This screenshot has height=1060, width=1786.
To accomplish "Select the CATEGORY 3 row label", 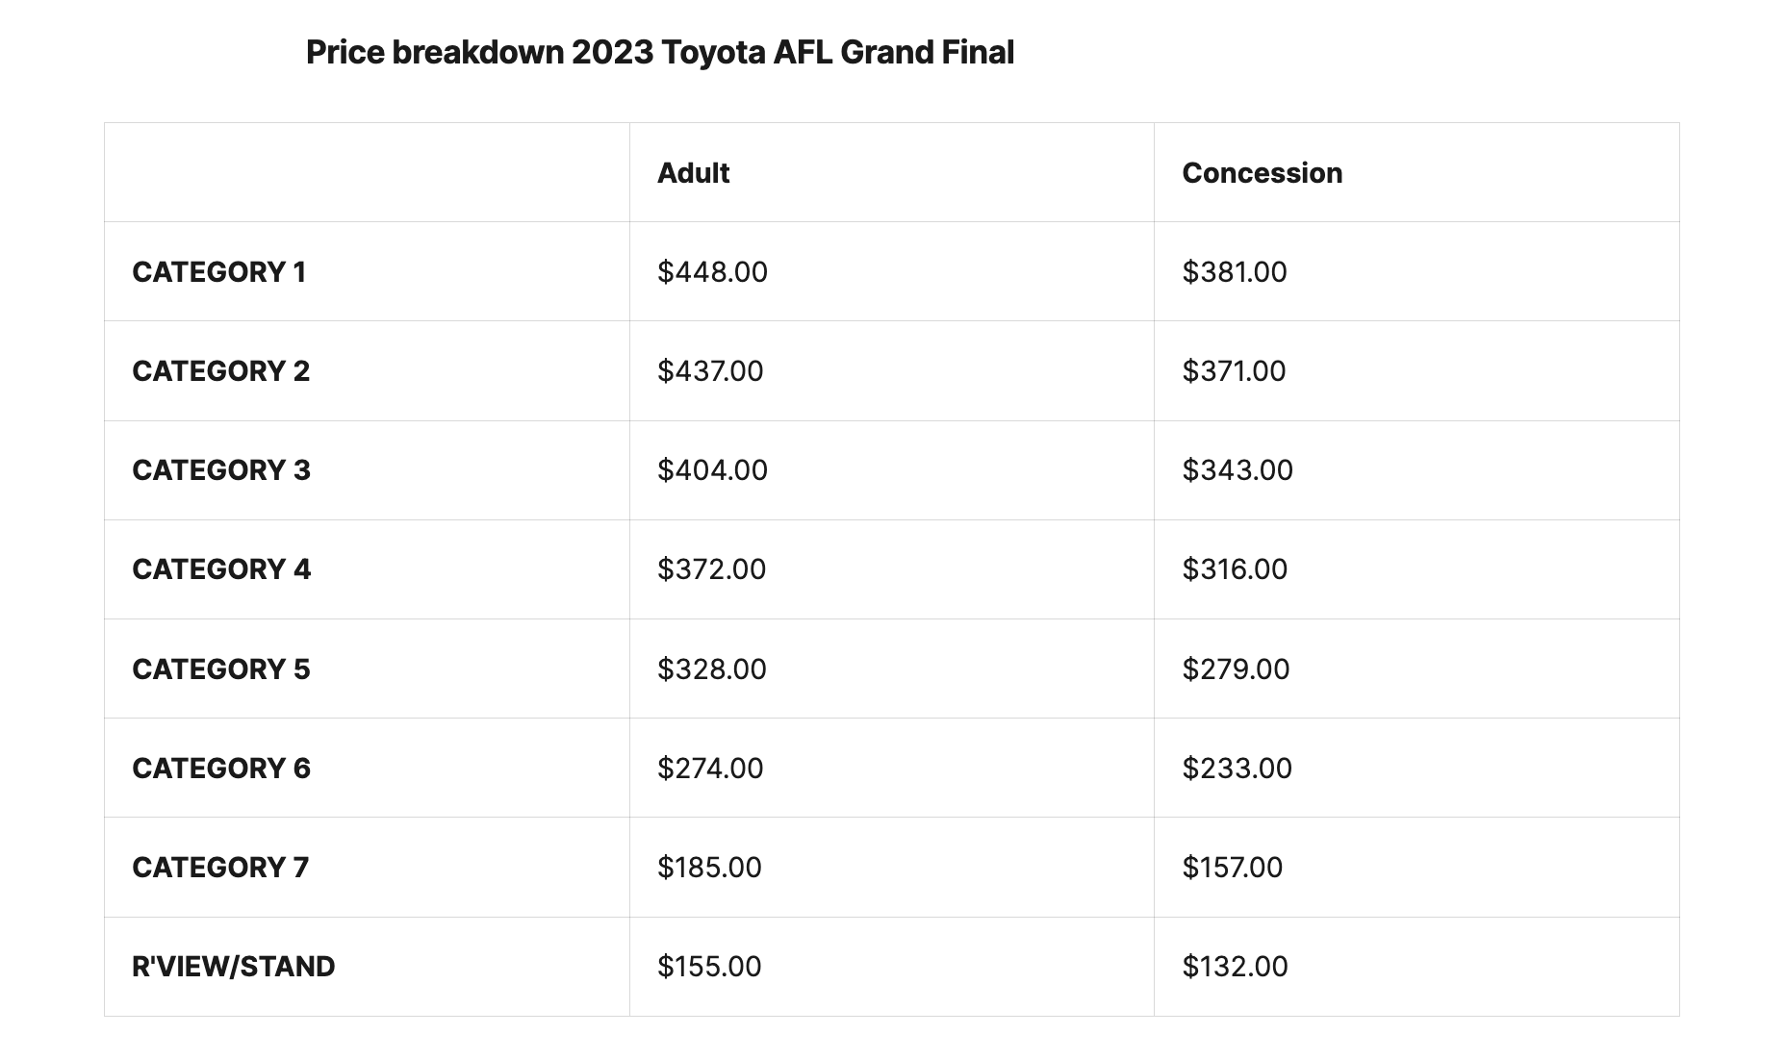I will pos(220,470).
